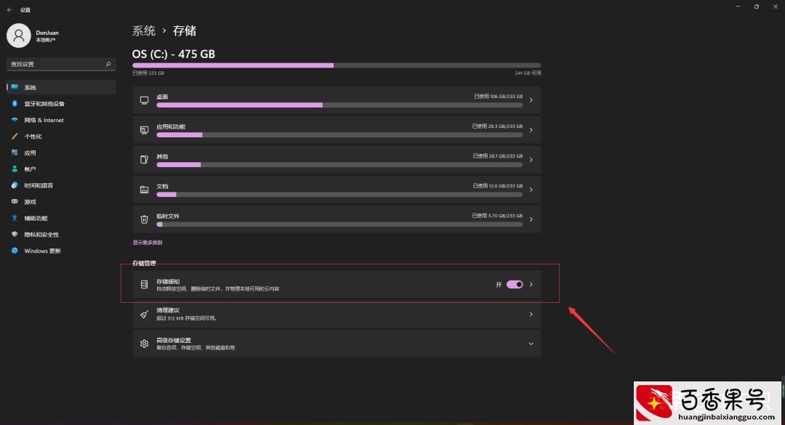Click the 查找设置 search field
This screenshot has height=425, width=785.
61,64
